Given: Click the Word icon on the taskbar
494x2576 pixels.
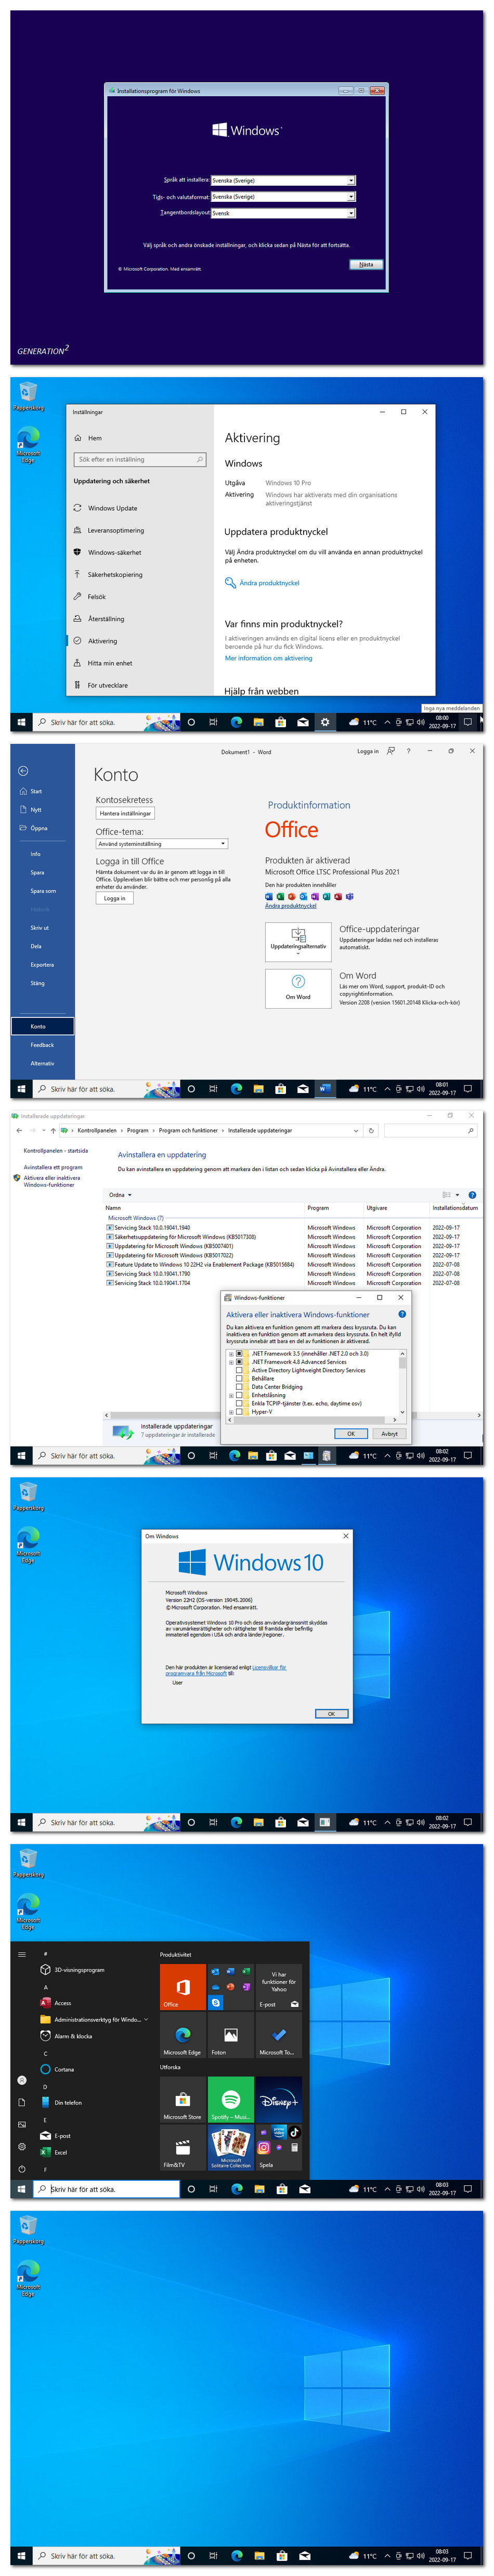Looking at the screenshot, I should [324, 1089].
